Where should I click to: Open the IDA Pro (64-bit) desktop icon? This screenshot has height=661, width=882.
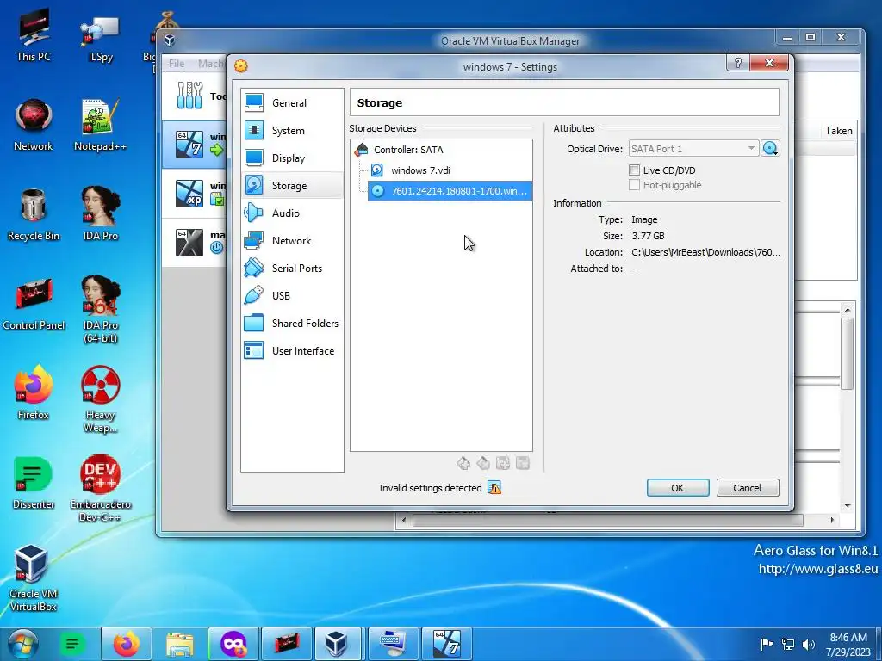coord(100,310)
